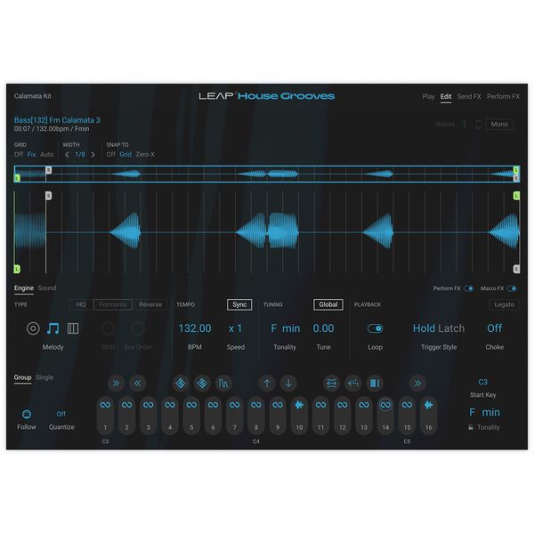The height and width of the screenshot is (534, 534).
Task: Select sample pad 1 loop icon
Action: click(105, 405)
